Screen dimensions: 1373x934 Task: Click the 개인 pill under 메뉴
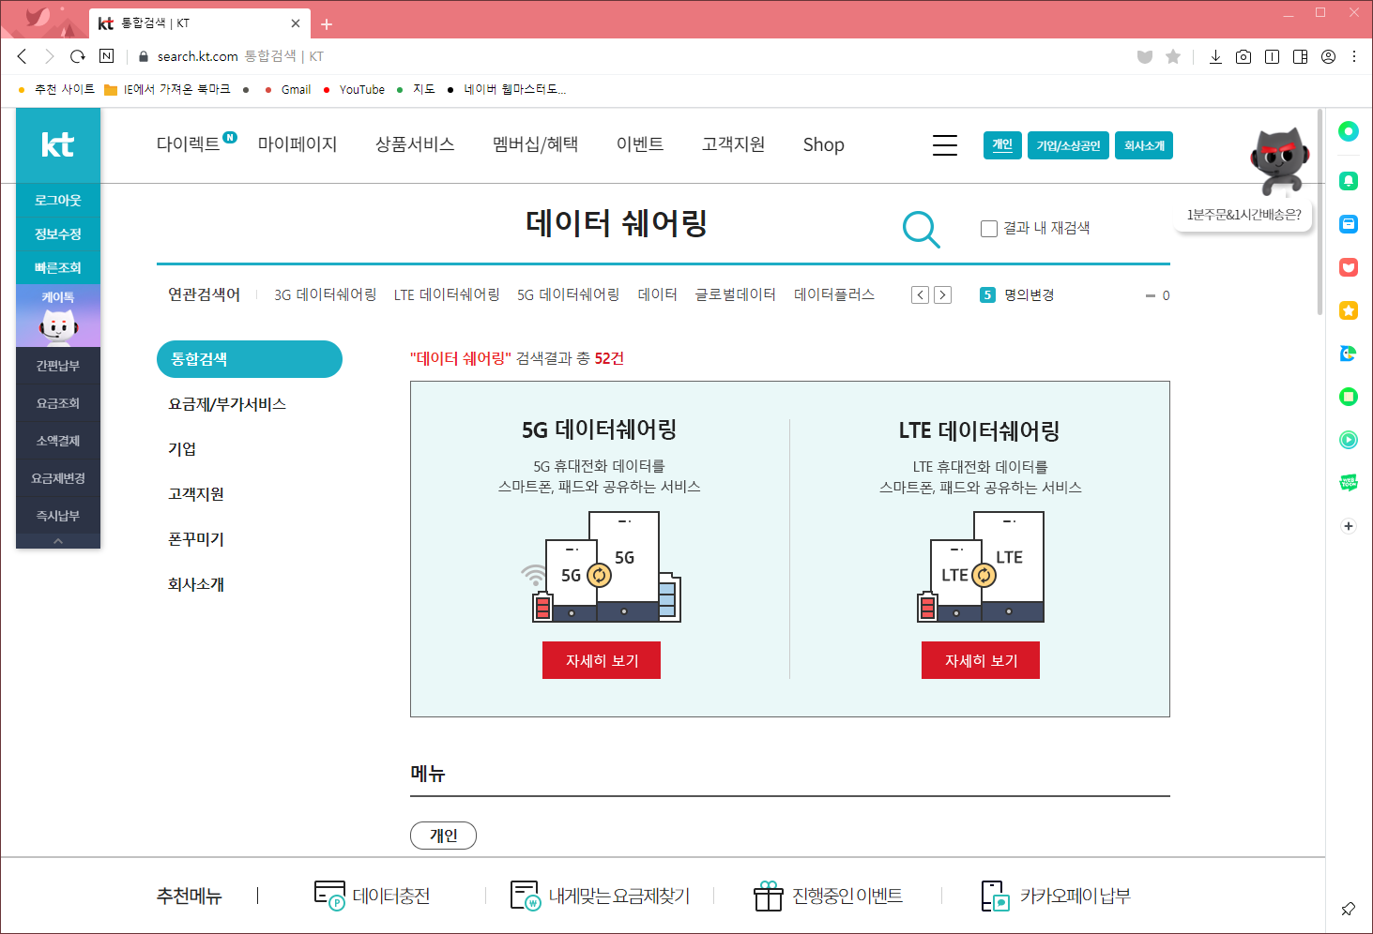pyautogui.click(x=443, y=836)
